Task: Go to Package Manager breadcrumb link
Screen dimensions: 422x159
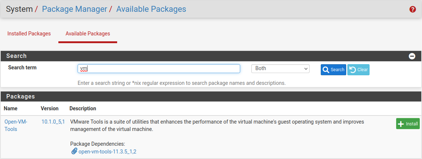Action: point(74,9)
